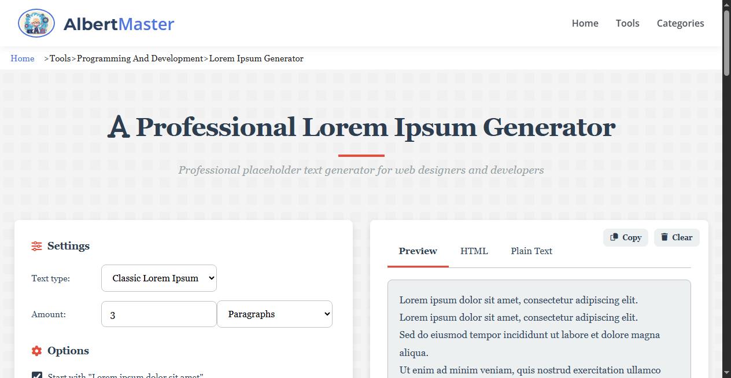Click the Copy button

click(x=625, y=237)
